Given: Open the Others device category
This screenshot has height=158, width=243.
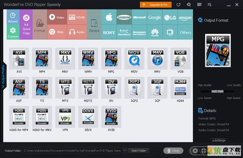Looking at the screenshot, I should (x=185, y=32).
